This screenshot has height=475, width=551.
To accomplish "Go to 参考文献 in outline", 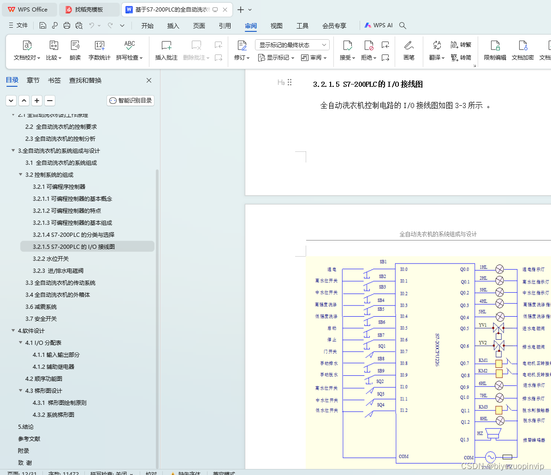I will pos(29,439).
